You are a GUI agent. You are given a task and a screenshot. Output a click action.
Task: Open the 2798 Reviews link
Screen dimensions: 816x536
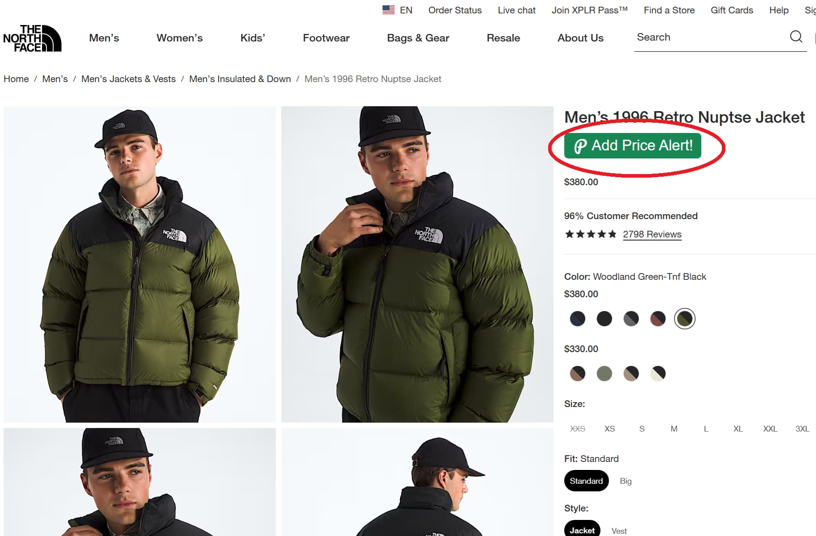point(652,234)
